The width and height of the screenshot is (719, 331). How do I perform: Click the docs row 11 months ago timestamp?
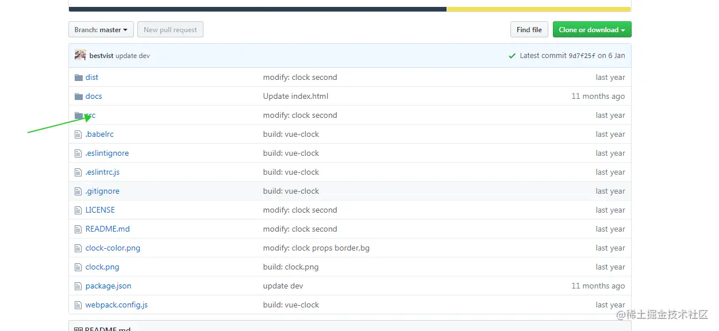598,97
